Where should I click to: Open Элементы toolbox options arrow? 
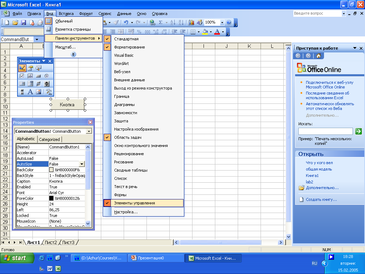point(43,61)
